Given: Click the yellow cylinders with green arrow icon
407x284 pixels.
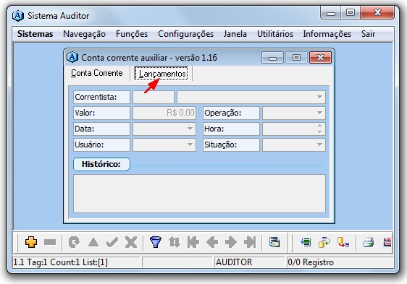Looking at the screenshot, I should (324, 242).
